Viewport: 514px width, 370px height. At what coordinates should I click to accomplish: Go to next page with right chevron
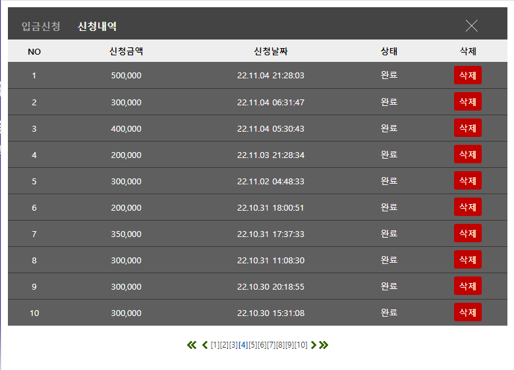point(314,345)
